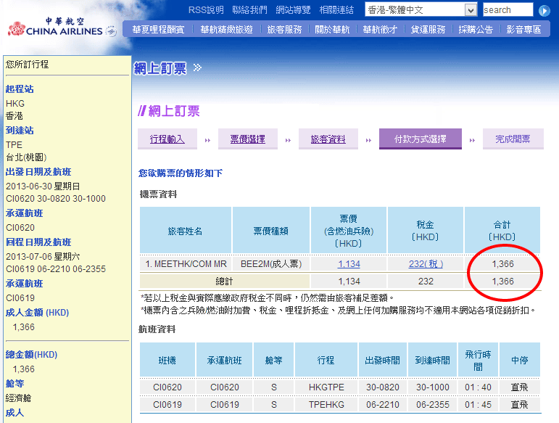Select the 旅客資料 step
The height and width of the screenshot is (423, 559).
tap(328, 139)
